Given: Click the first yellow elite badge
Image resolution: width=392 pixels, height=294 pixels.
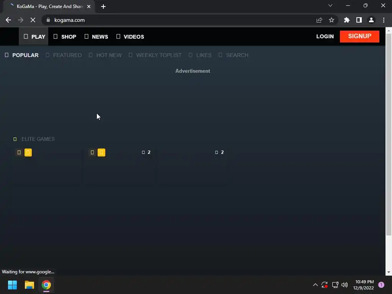Looking at the screenshot, I should pyautogui.click(x=28, y=152).
